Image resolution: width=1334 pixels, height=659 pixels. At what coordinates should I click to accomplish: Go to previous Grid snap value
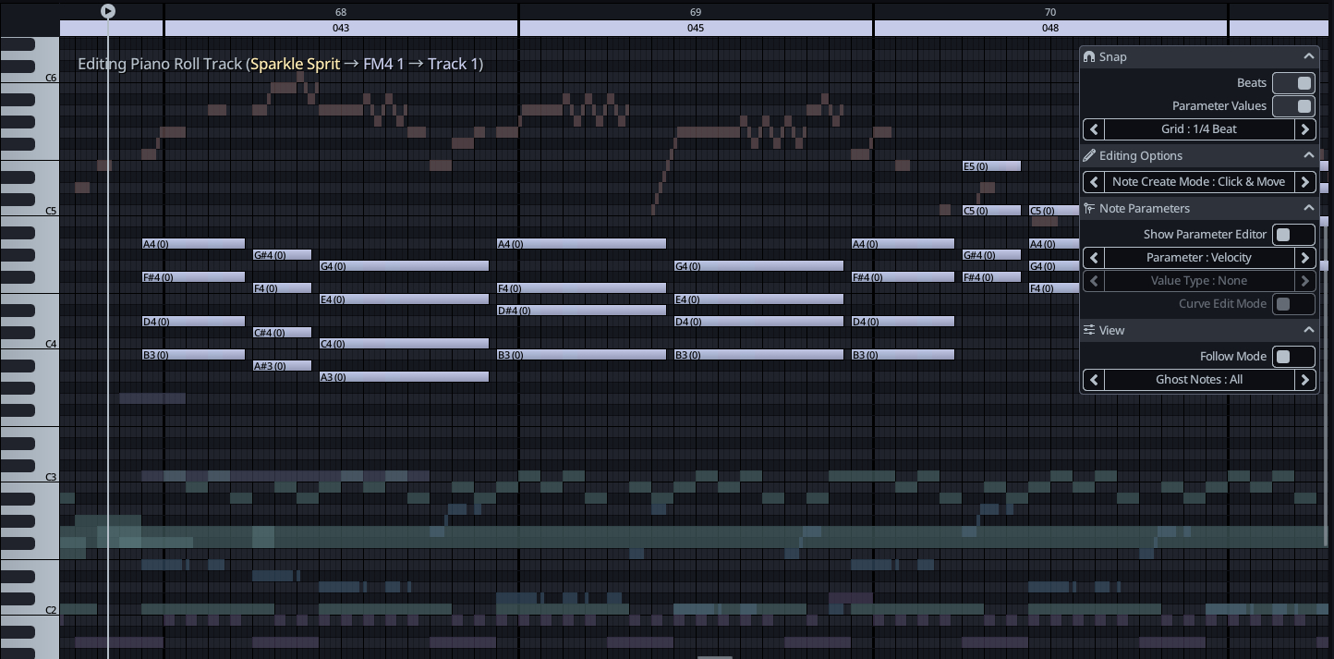pyautogui.click(x=1094, y=129)
